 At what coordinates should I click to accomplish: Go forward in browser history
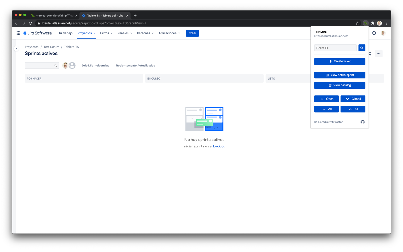click(23, 23)
